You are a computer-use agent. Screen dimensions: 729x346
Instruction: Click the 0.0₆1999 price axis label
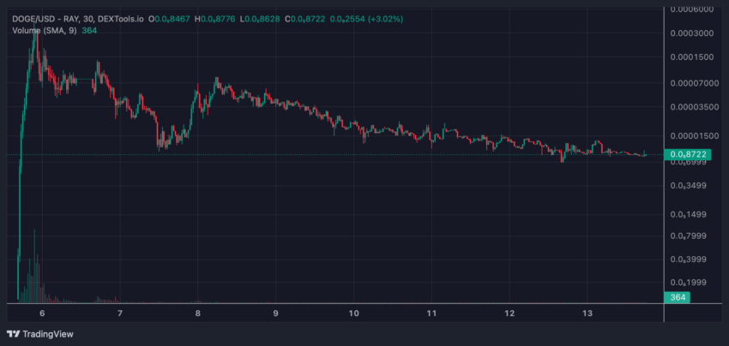tap(690, 283)
